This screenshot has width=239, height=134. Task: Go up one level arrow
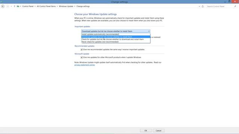15,6
